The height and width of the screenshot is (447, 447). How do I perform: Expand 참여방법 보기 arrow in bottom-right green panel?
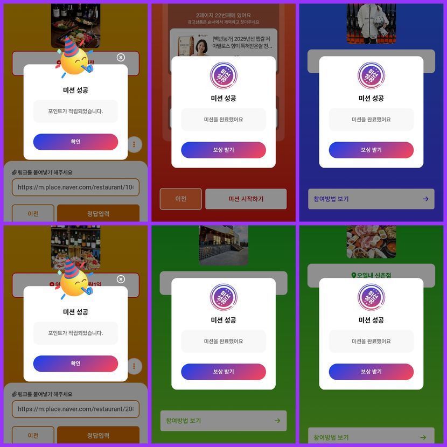[x=423, y=437]
